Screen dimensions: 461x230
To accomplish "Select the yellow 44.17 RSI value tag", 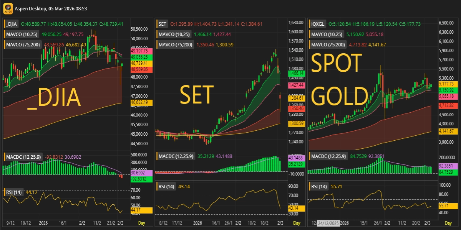I will (x=141, y=210).
